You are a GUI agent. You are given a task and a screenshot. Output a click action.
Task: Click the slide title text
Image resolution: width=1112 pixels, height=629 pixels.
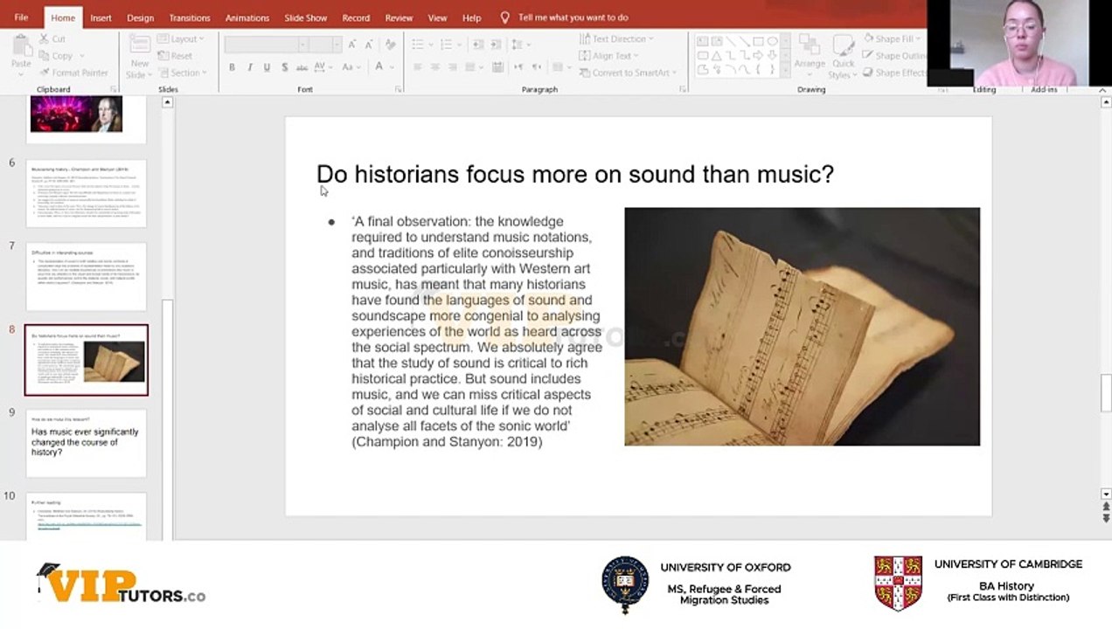coord(574,175)
